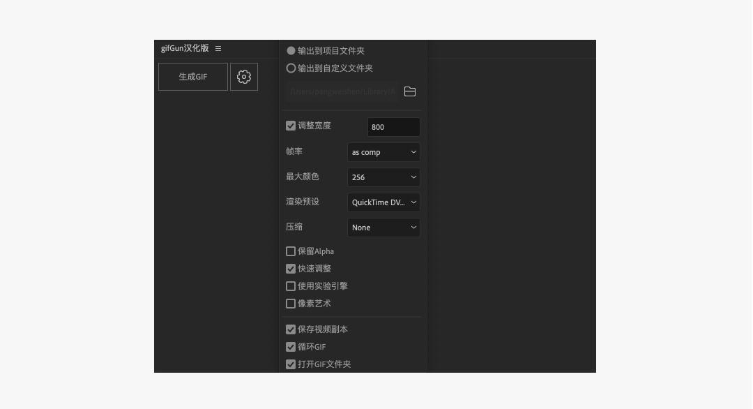Enable the 像素艺术 checkbox
The width and height of the screenshot is (753, 409).
pos(290,303)
